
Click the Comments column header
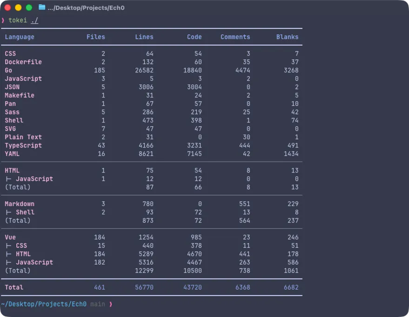point(235,37)
